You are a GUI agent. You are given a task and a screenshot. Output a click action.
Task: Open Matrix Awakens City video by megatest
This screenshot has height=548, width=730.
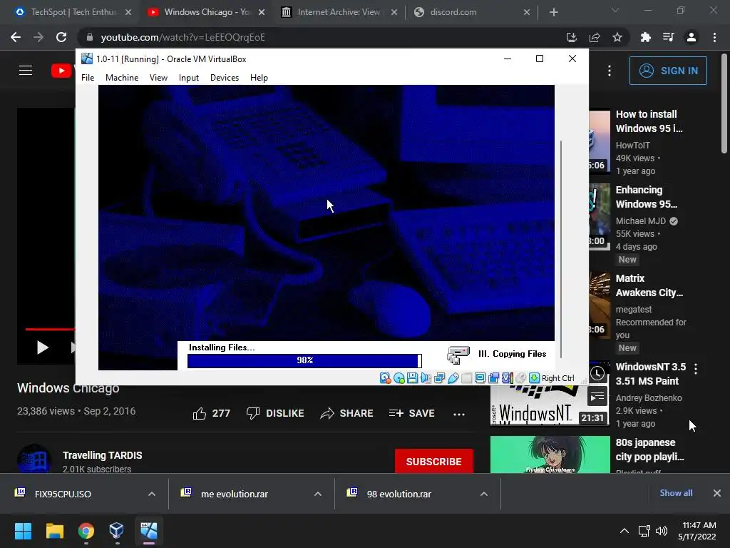click(649, 285)
